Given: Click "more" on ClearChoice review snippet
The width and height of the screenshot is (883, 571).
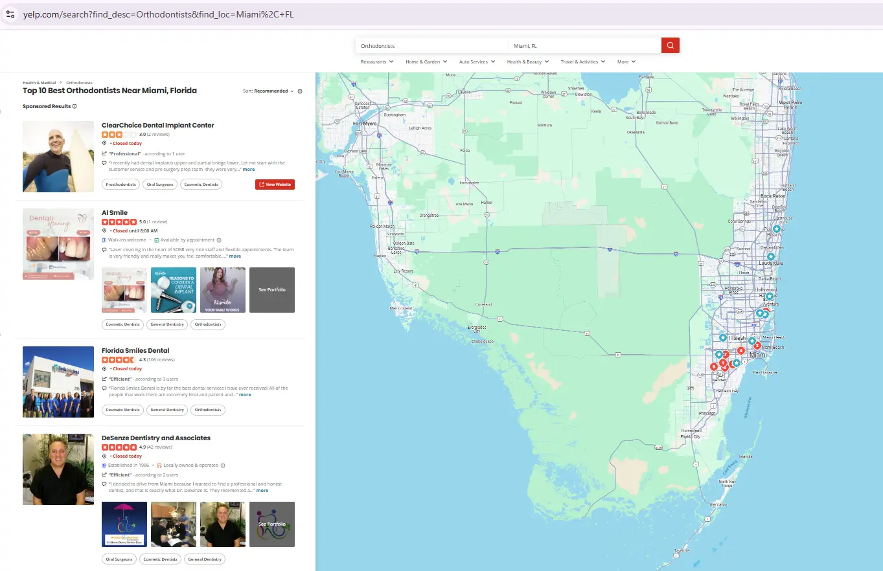Looking at the screenshot, I should point(249,169).
